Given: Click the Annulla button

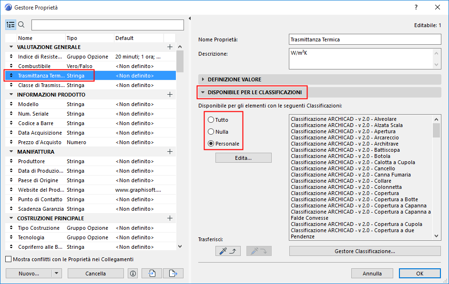Looking at the screenshot, I should [x=372, y=274].
